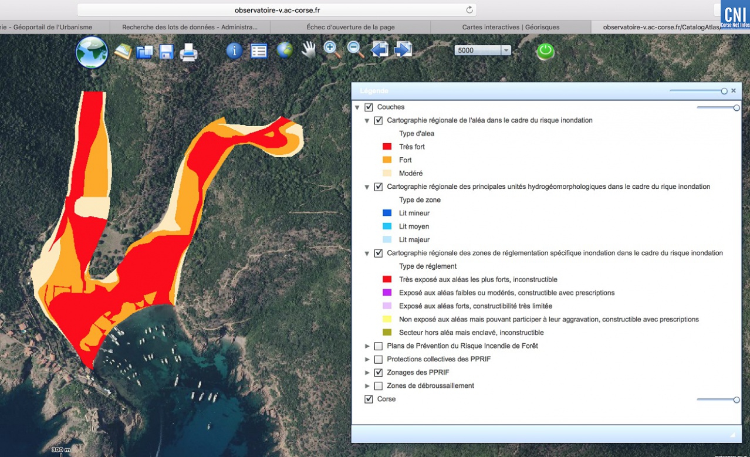Toggle the Zonages des PPRIF checkbox

click(379, 373)
